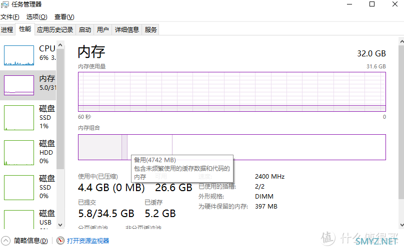Switch to the 应用历史记录 tab
This screenshot has width=404, height=251.
click(55, 30)
